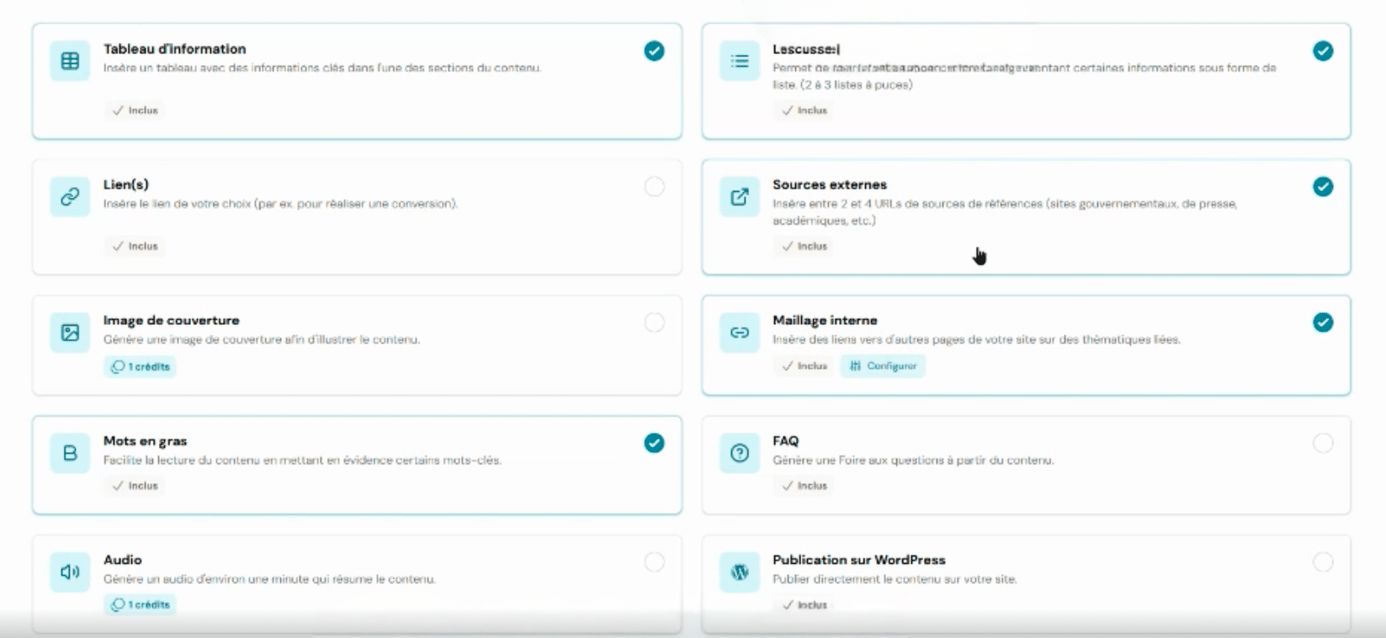Click the WordPress logo icon

click(740, 572)
